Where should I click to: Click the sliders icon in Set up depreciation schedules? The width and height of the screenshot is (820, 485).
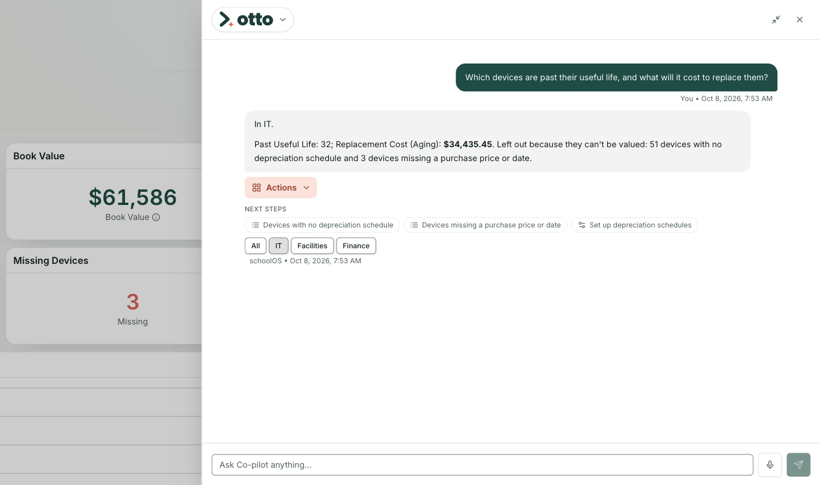click(582, 225)
